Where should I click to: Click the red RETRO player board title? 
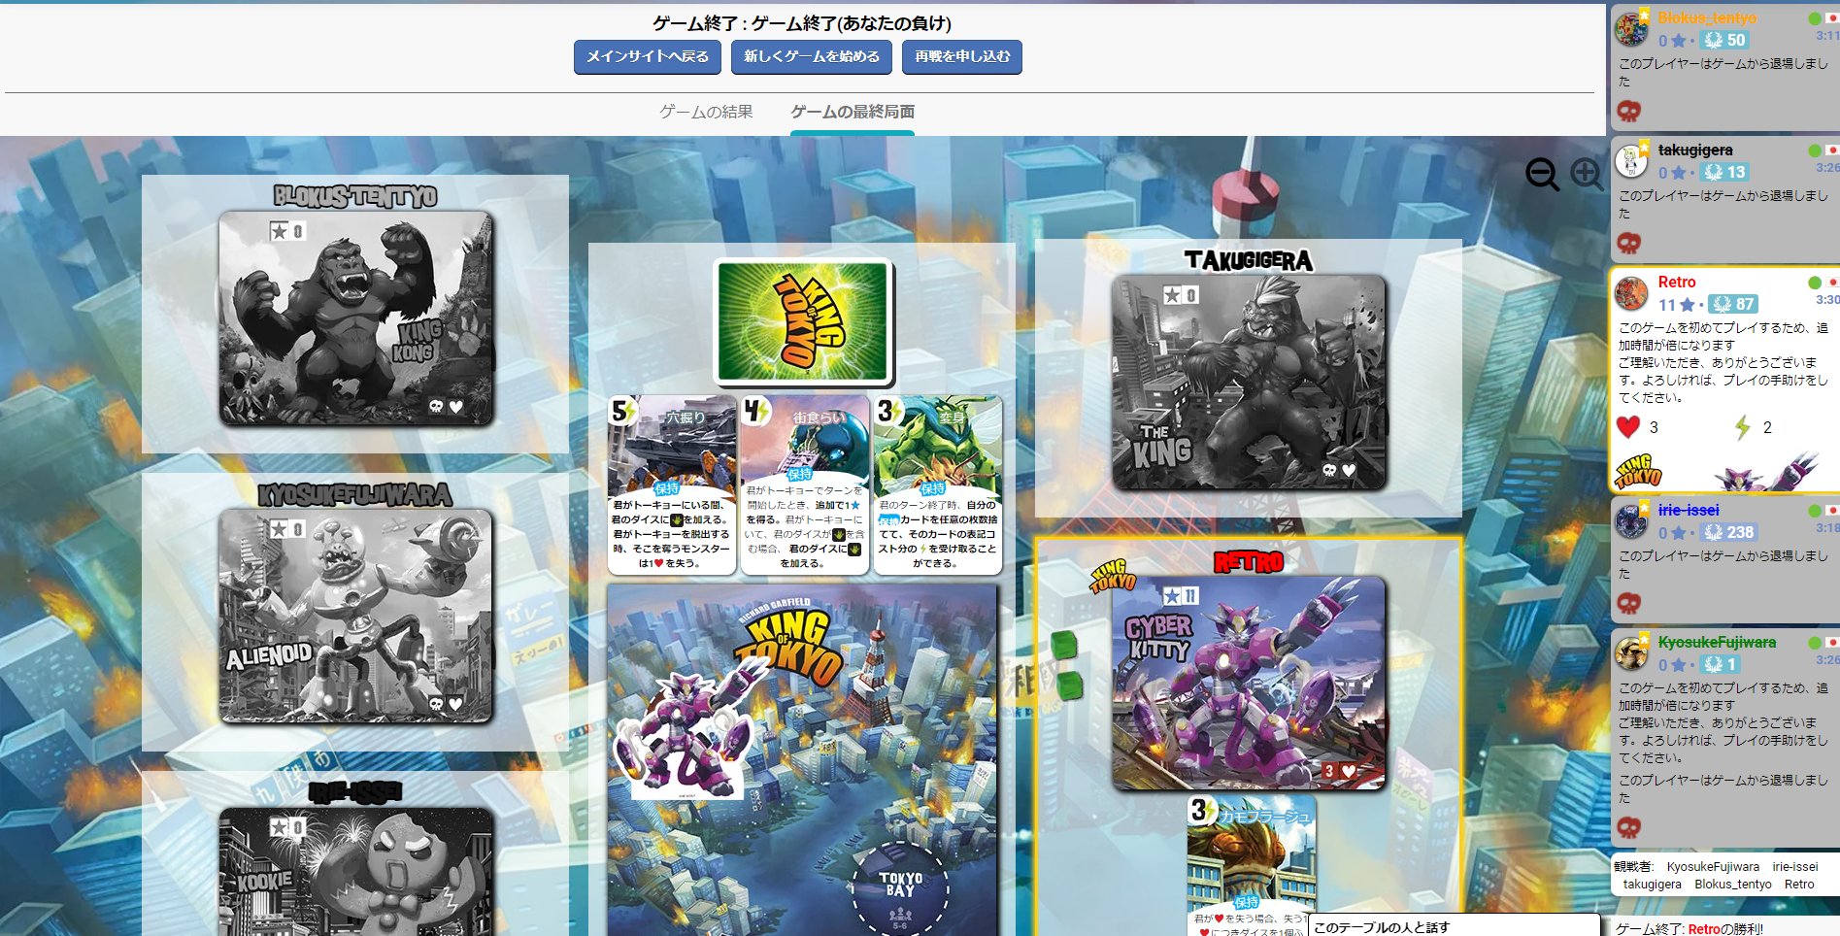click(1249, 561)
